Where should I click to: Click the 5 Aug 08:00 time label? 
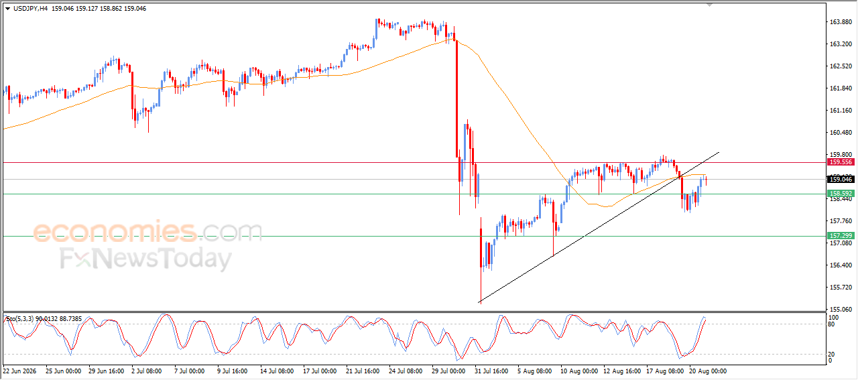tap(535, 371)
